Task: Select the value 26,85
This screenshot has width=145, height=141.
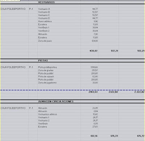Action: point(95,108)
